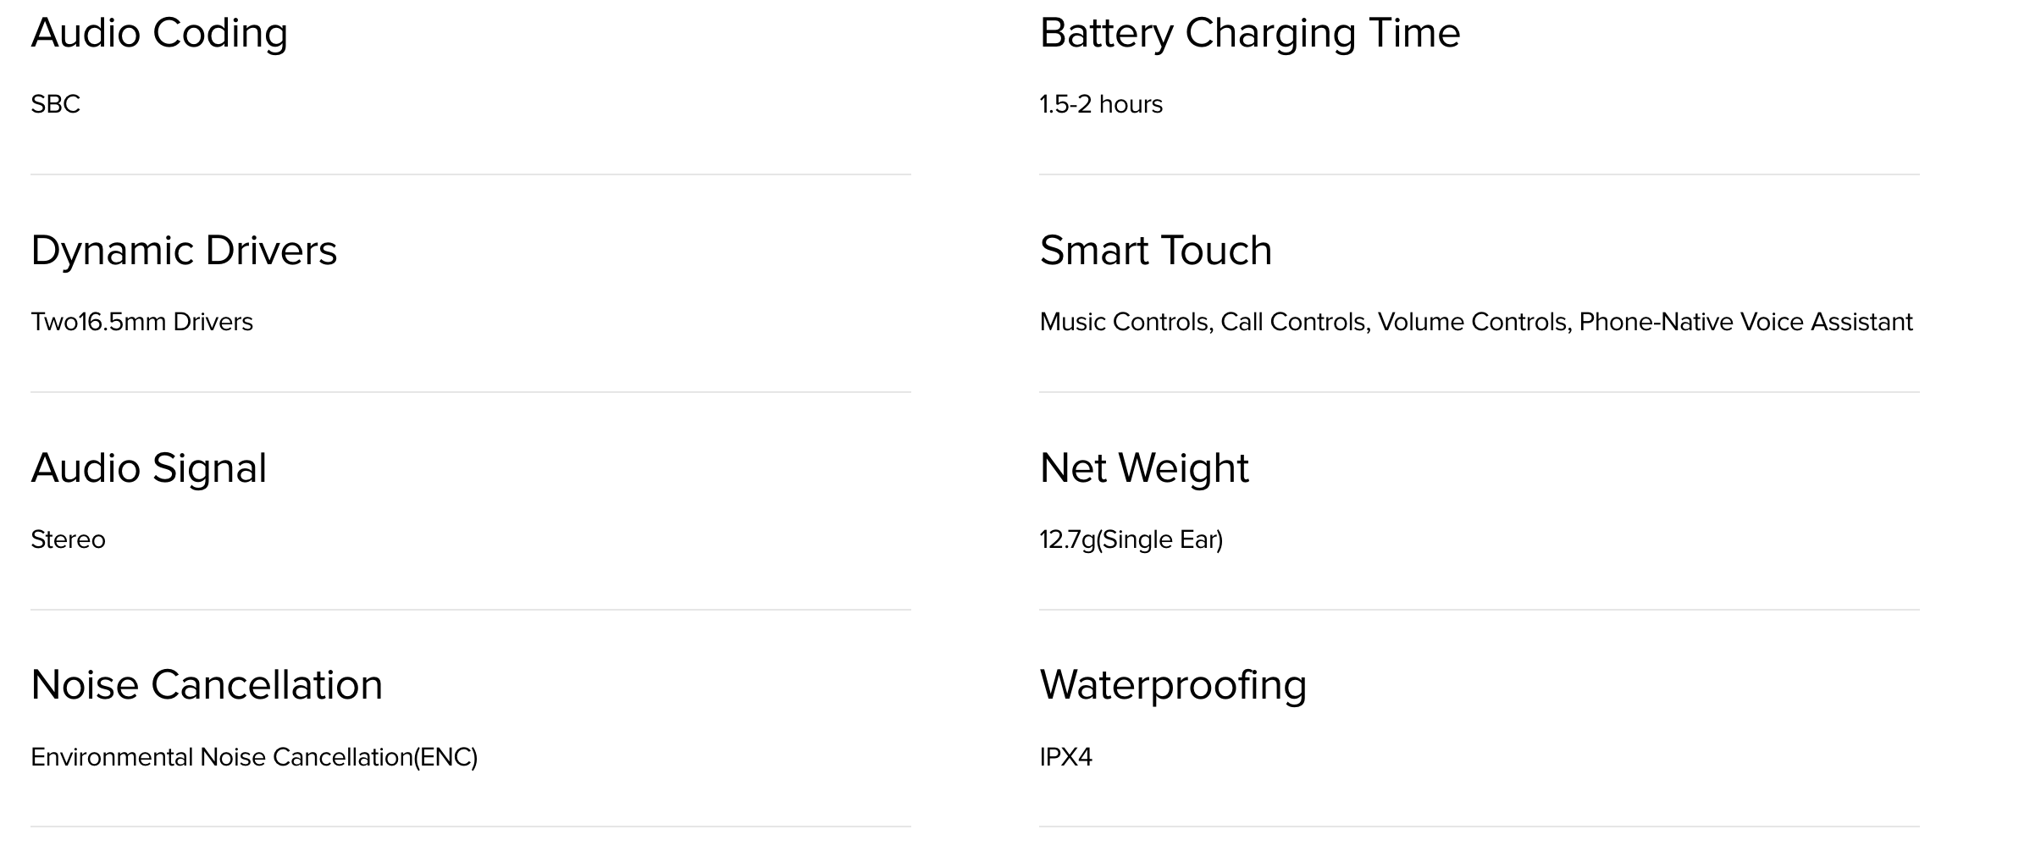Select the Stereo value text

pos(68,539)
